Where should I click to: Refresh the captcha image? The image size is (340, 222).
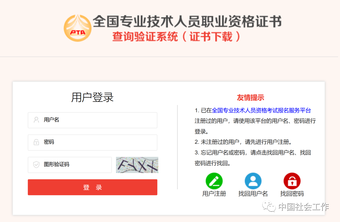pos(137,165)
